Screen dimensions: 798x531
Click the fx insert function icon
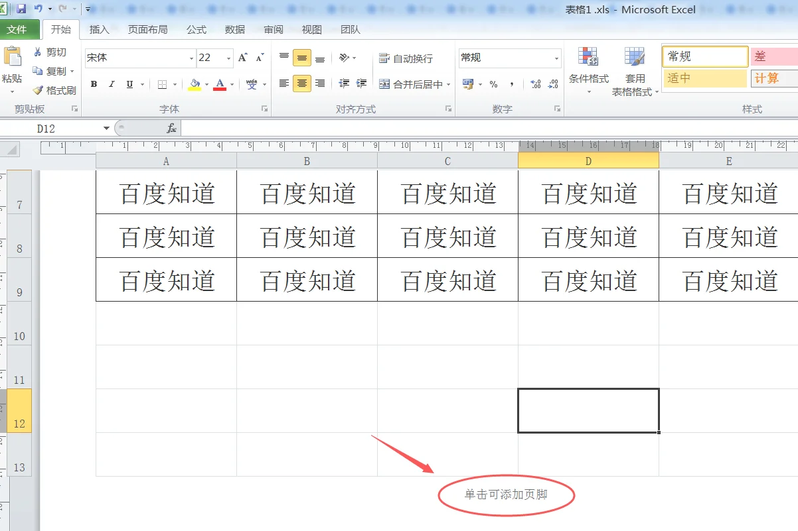click(x=171, y=128)
